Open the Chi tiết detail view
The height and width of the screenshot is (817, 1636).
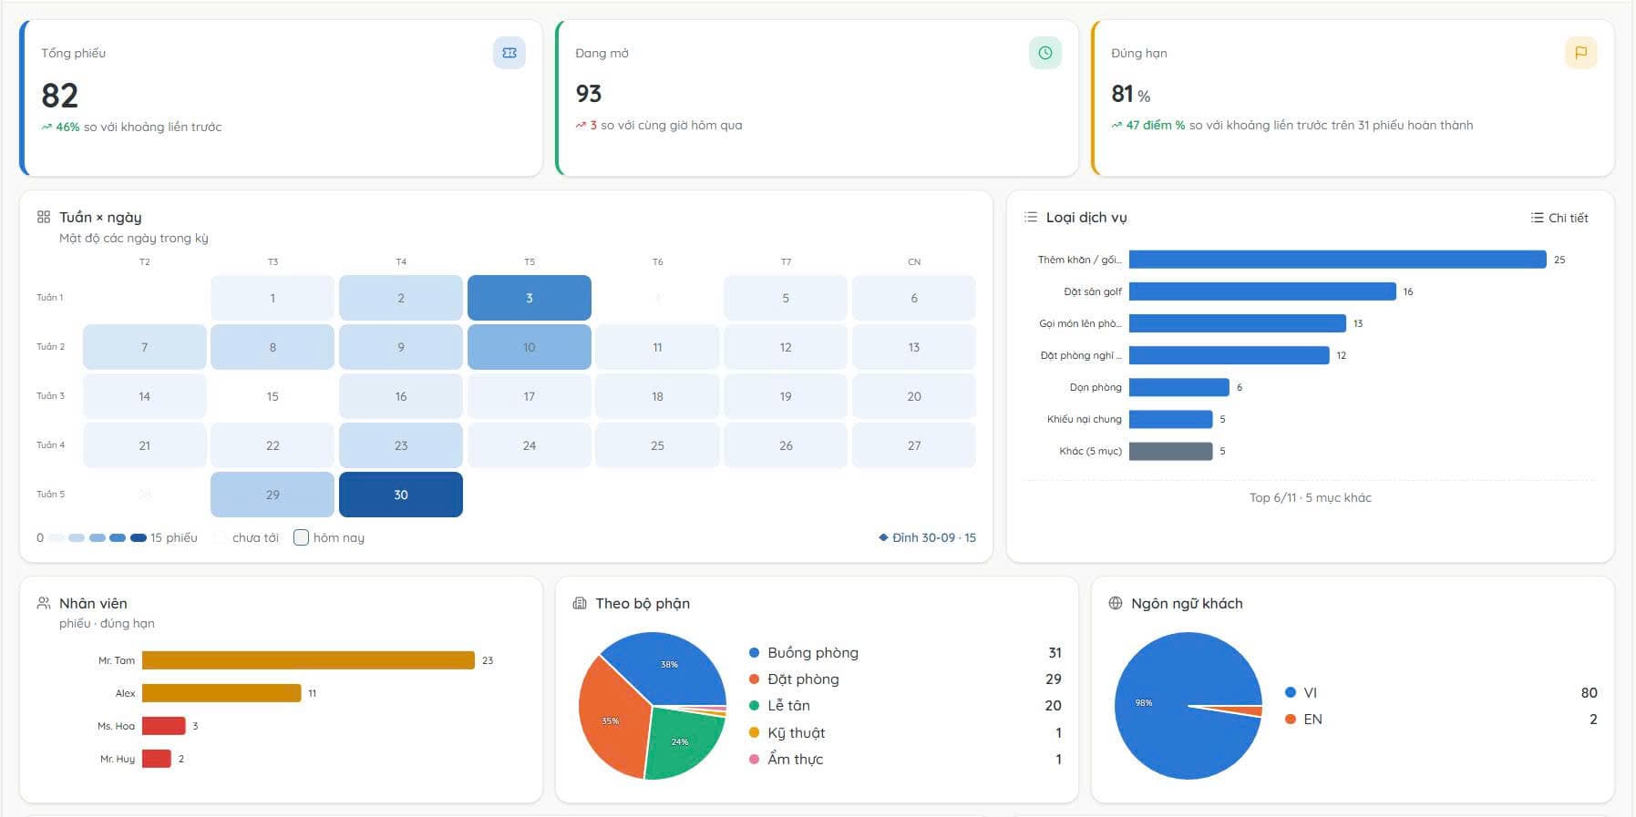(1559, 218)
